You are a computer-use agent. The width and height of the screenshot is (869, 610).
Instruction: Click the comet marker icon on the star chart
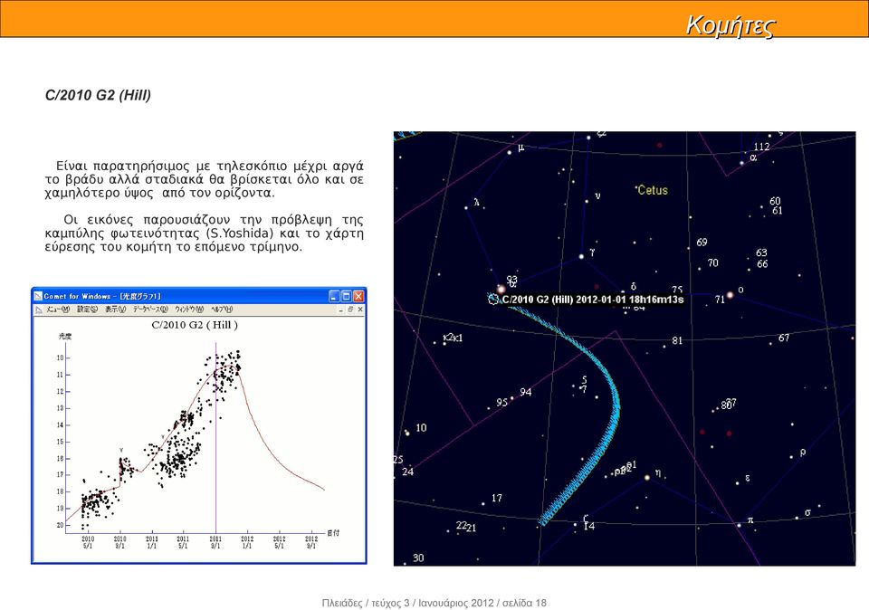(492, 300)
